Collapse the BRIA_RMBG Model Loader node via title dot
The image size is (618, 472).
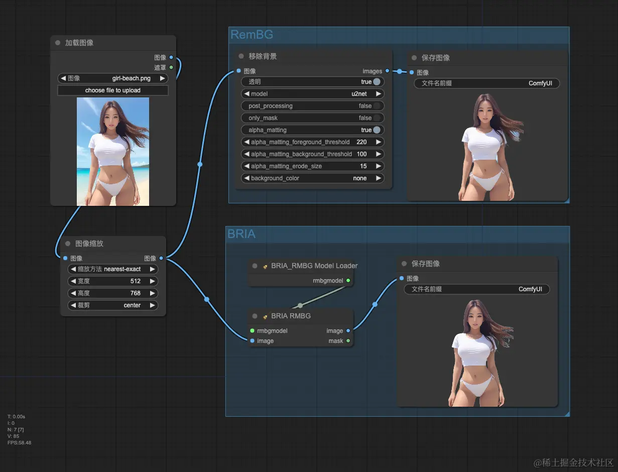point(255,266)
